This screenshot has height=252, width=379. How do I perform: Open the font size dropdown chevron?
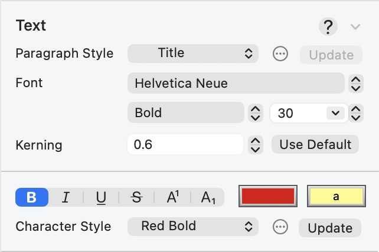pos(335,113)
